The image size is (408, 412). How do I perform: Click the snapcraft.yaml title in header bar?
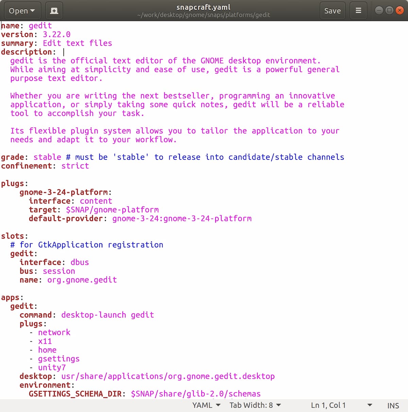[203, 7]
